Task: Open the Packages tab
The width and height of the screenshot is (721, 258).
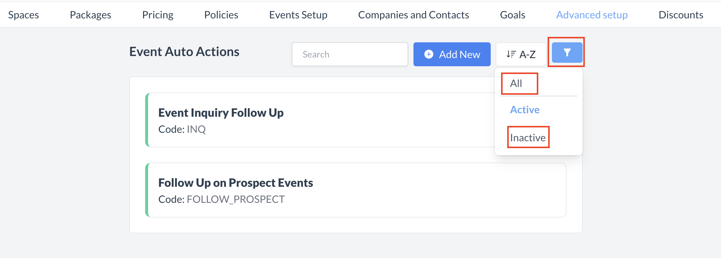Action: point(90,15)
